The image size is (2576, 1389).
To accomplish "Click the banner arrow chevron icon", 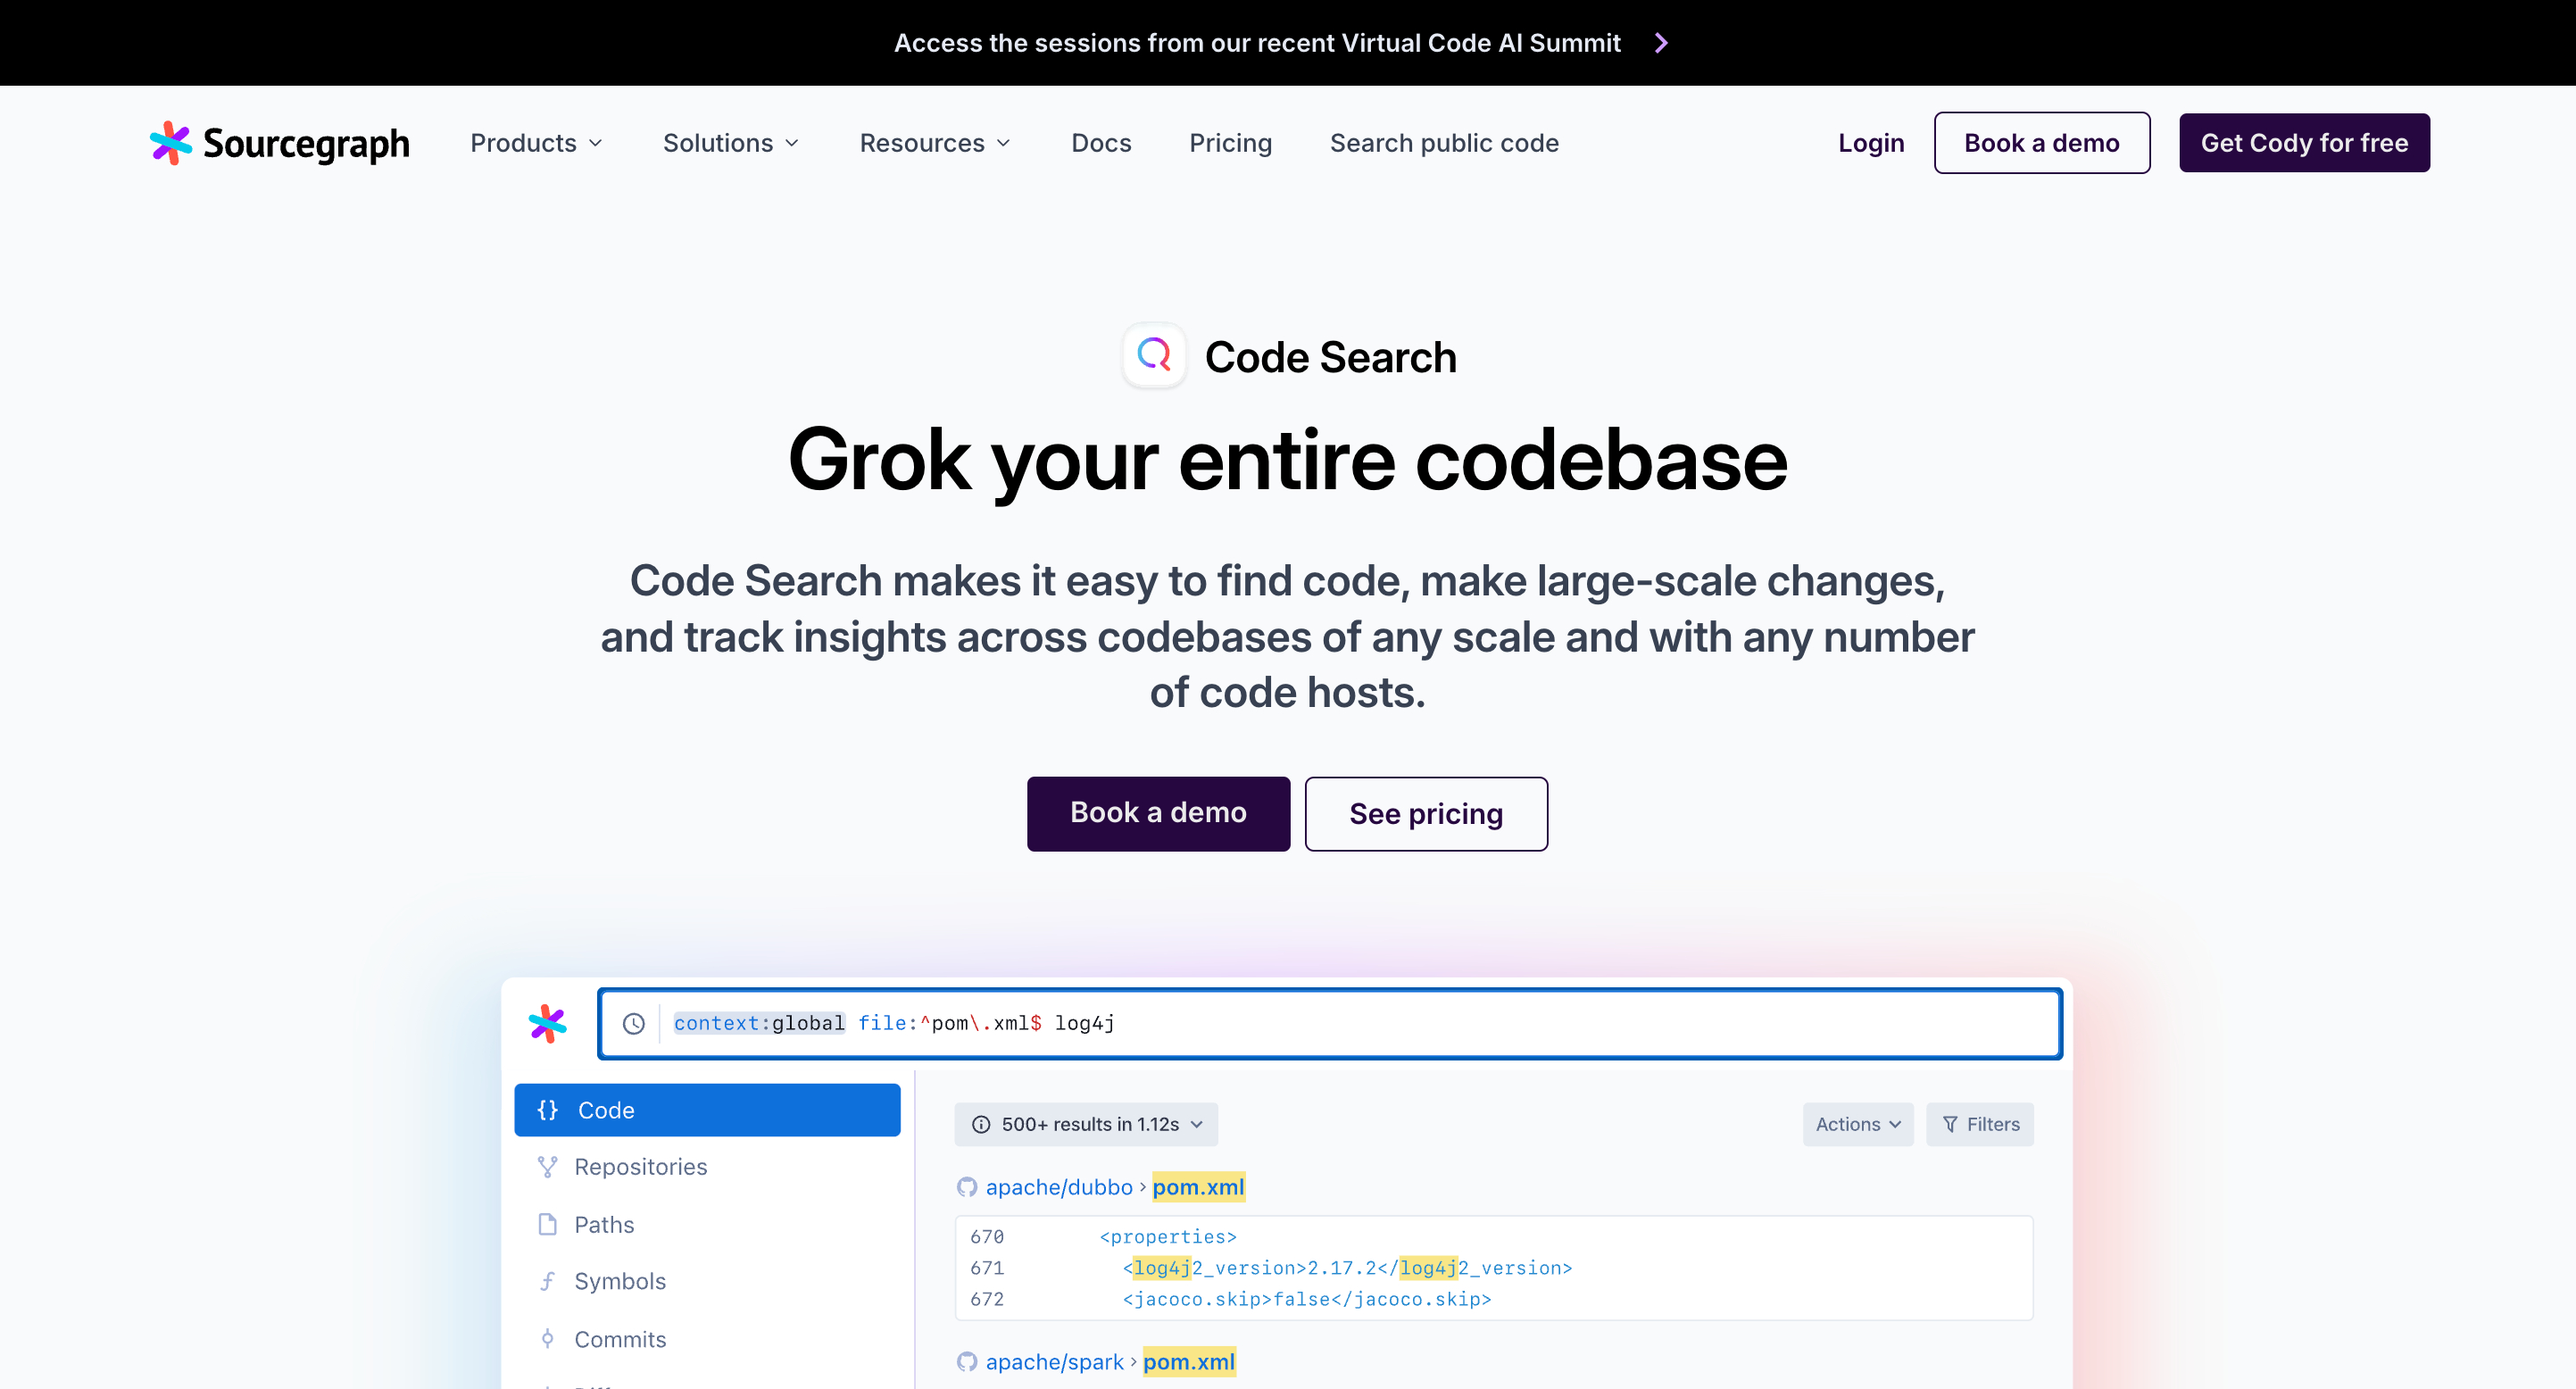I will [1661, 43].
